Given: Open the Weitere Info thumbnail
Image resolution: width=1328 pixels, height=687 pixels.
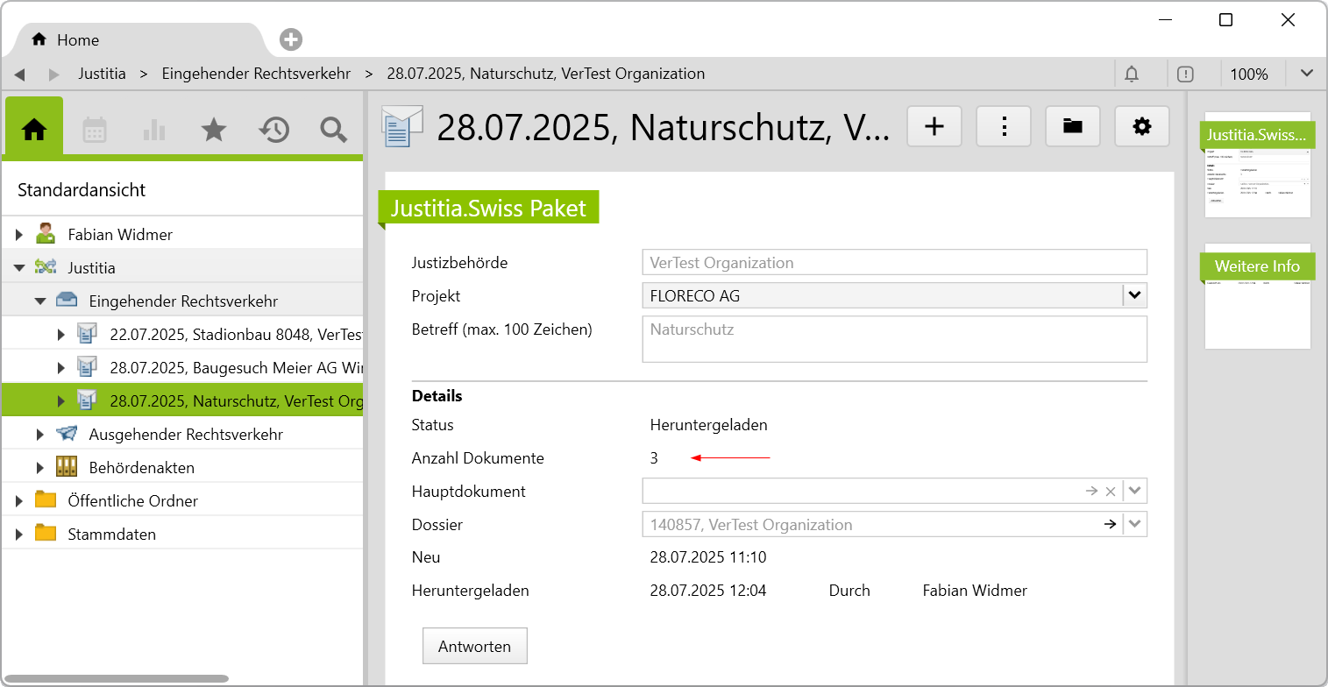Looking at the screenshot, I should [1257, 296].
